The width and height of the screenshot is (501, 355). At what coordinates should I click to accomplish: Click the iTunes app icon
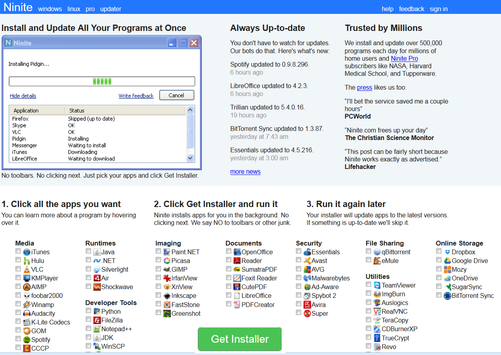point(27,252)
